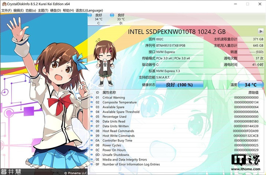Viewport: 266px width, 175px height.
Task: Click the interface field NVM Express
Action: (179, 52)
